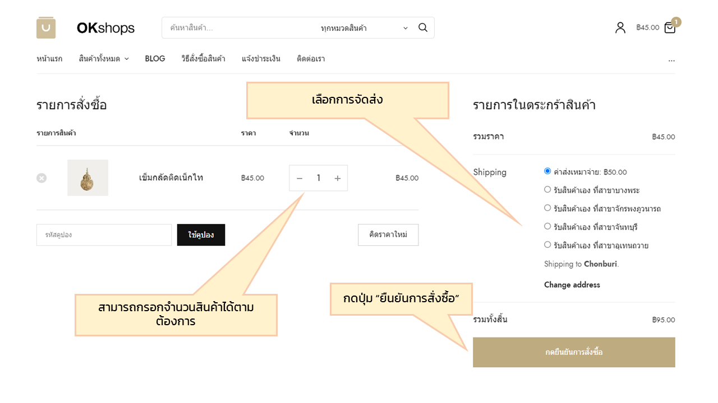
Task: Open the user account icon
Action: (620, 27)
